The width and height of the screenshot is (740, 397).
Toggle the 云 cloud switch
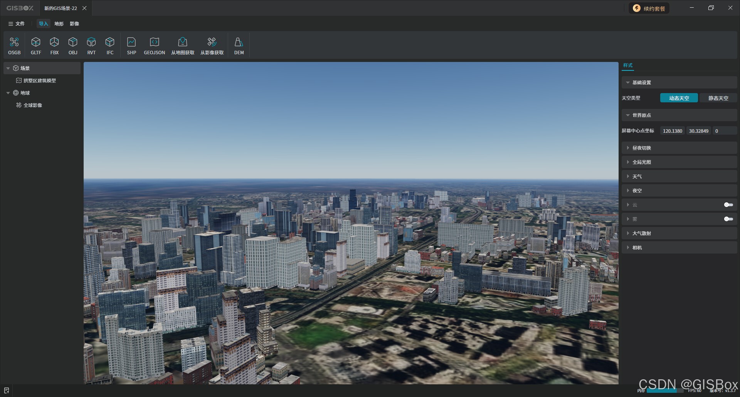point(728,205)
